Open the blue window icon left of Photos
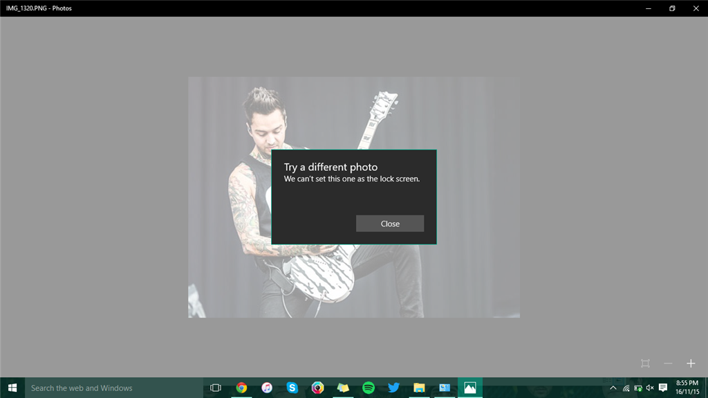 point(445,388)
